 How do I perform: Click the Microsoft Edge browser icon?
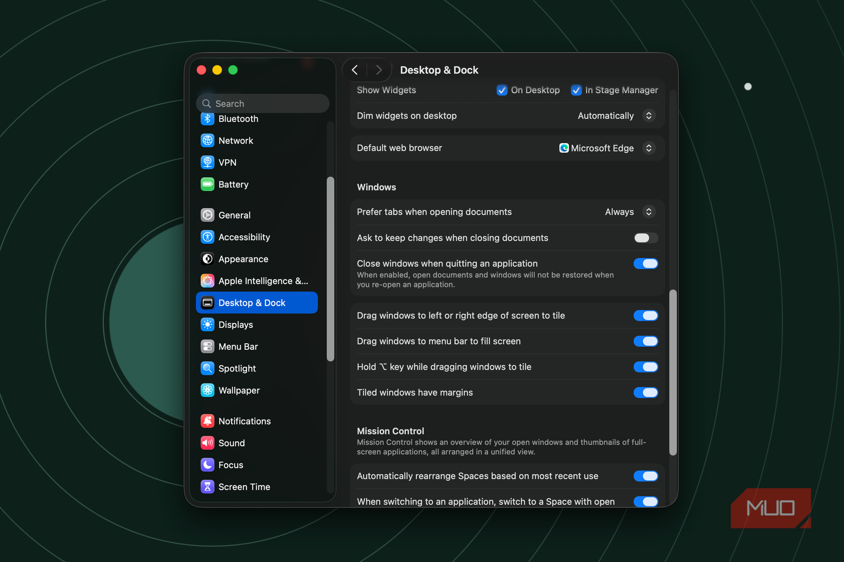click(564, 148)
